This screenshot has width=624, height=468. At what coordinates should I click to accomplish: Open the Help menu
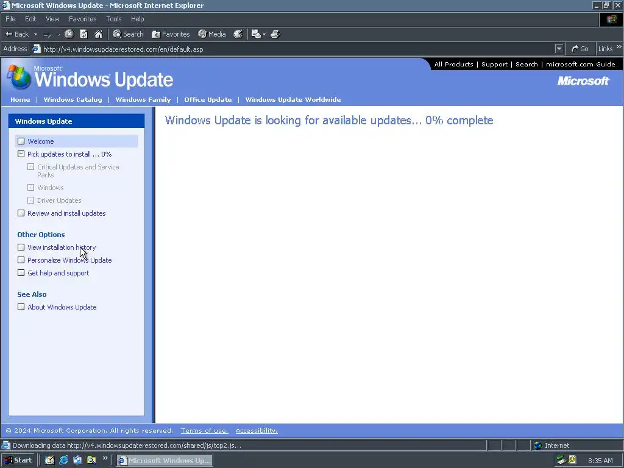coord(138,19)
